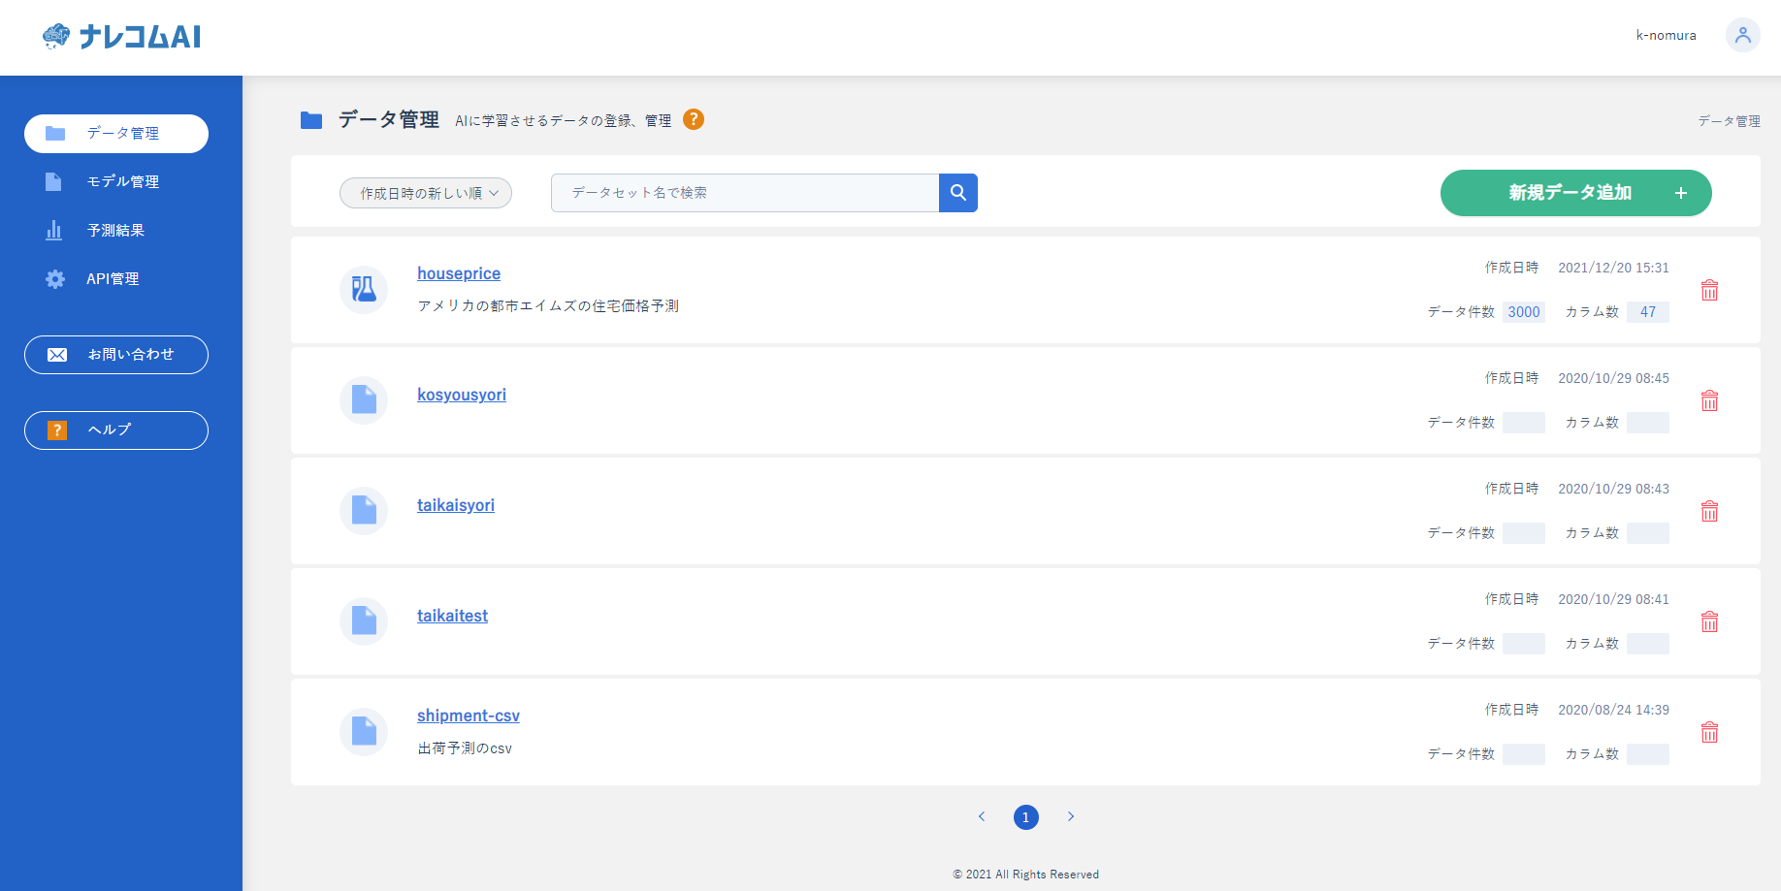The width and height of the screenshot is (1781, 891).
Task: Click the 予測結果 bar chart icon
Action: [54, 230]
